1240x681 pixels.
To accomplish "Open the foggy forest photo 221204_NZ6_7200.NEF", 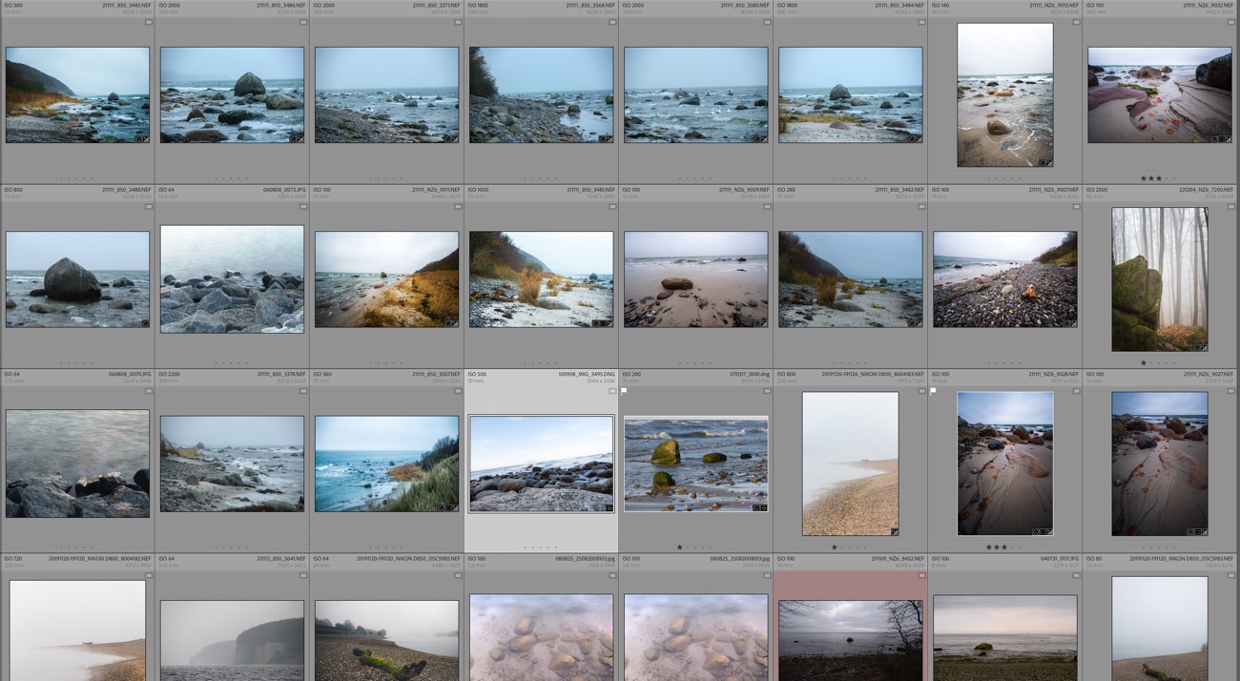I will tap(1159, 279).
